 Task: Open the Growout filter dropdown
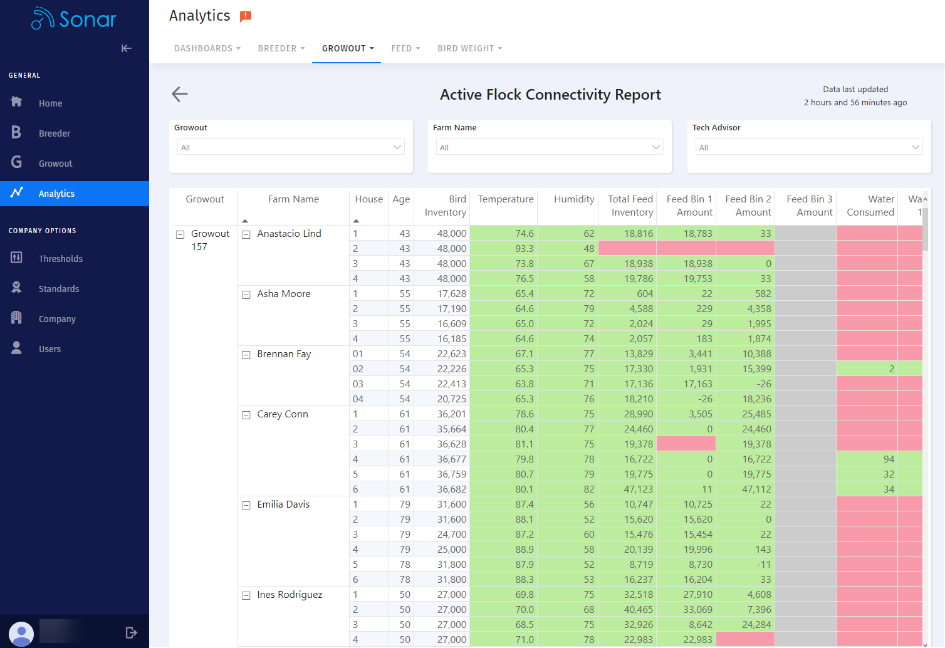pyautogui.click(x=291, y=147)
